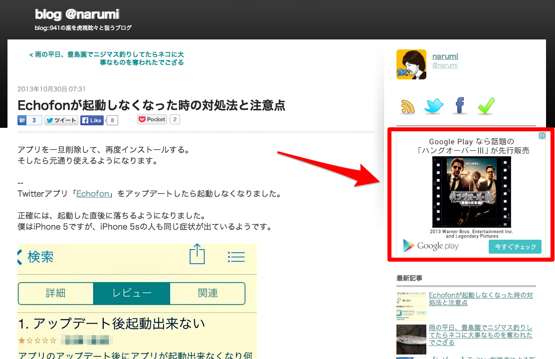Click the article title Echofonが起動しなくなった時の対処法と注意点
555x359 pixels.
pos(152,105)
